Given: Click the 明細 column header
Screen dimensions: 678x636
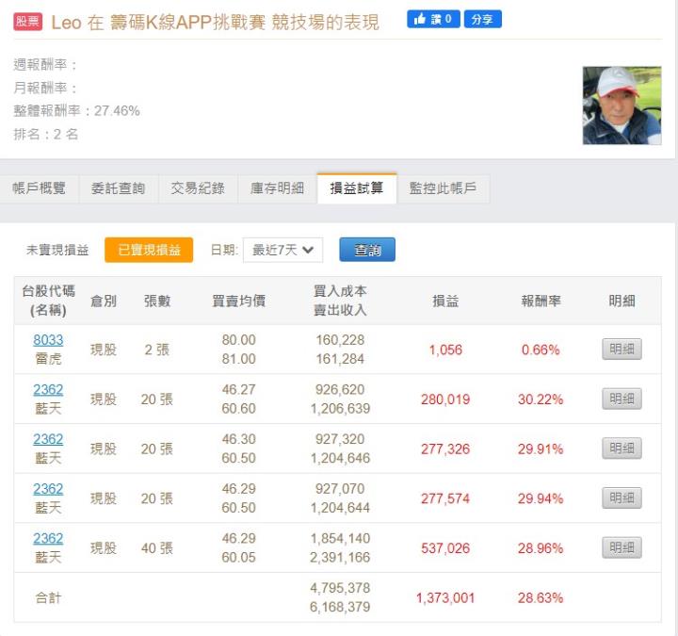Looking at the screenshot, I should [x=621, y=302].
